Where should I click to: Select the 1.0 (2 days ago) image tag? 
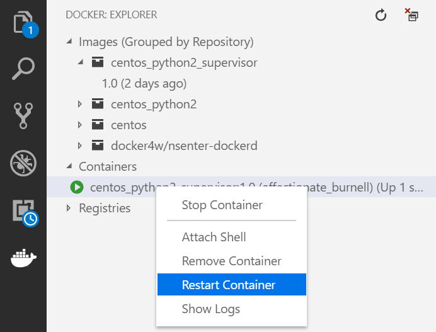tap(144, 83)
